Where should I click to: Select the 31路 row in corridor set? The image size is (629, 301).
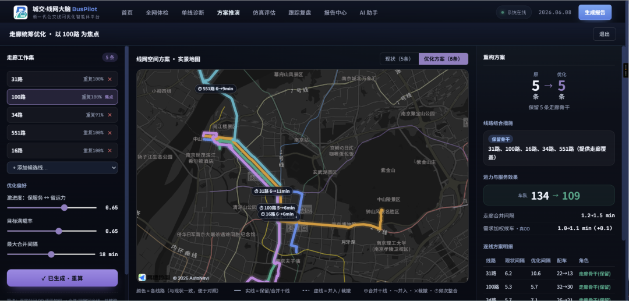click(62, 79)
